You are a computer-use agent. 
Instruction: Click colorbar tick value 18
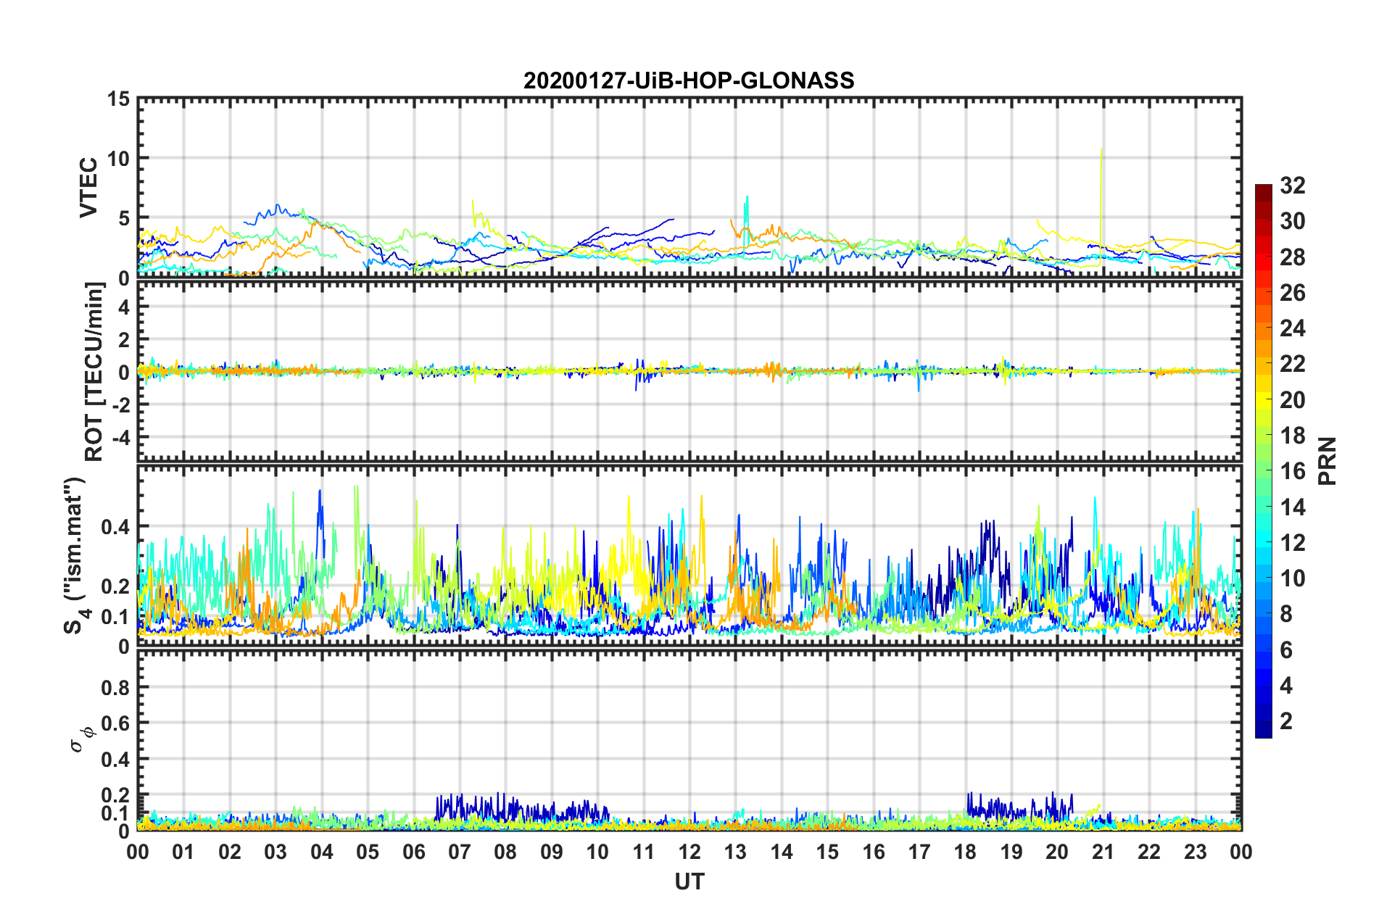click(x=1293, y=436)
